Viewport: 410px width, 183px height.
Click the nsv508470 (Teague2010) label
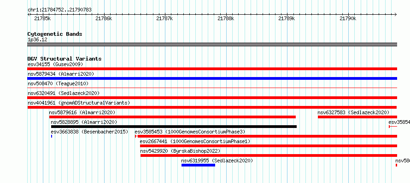click(58, 83)
